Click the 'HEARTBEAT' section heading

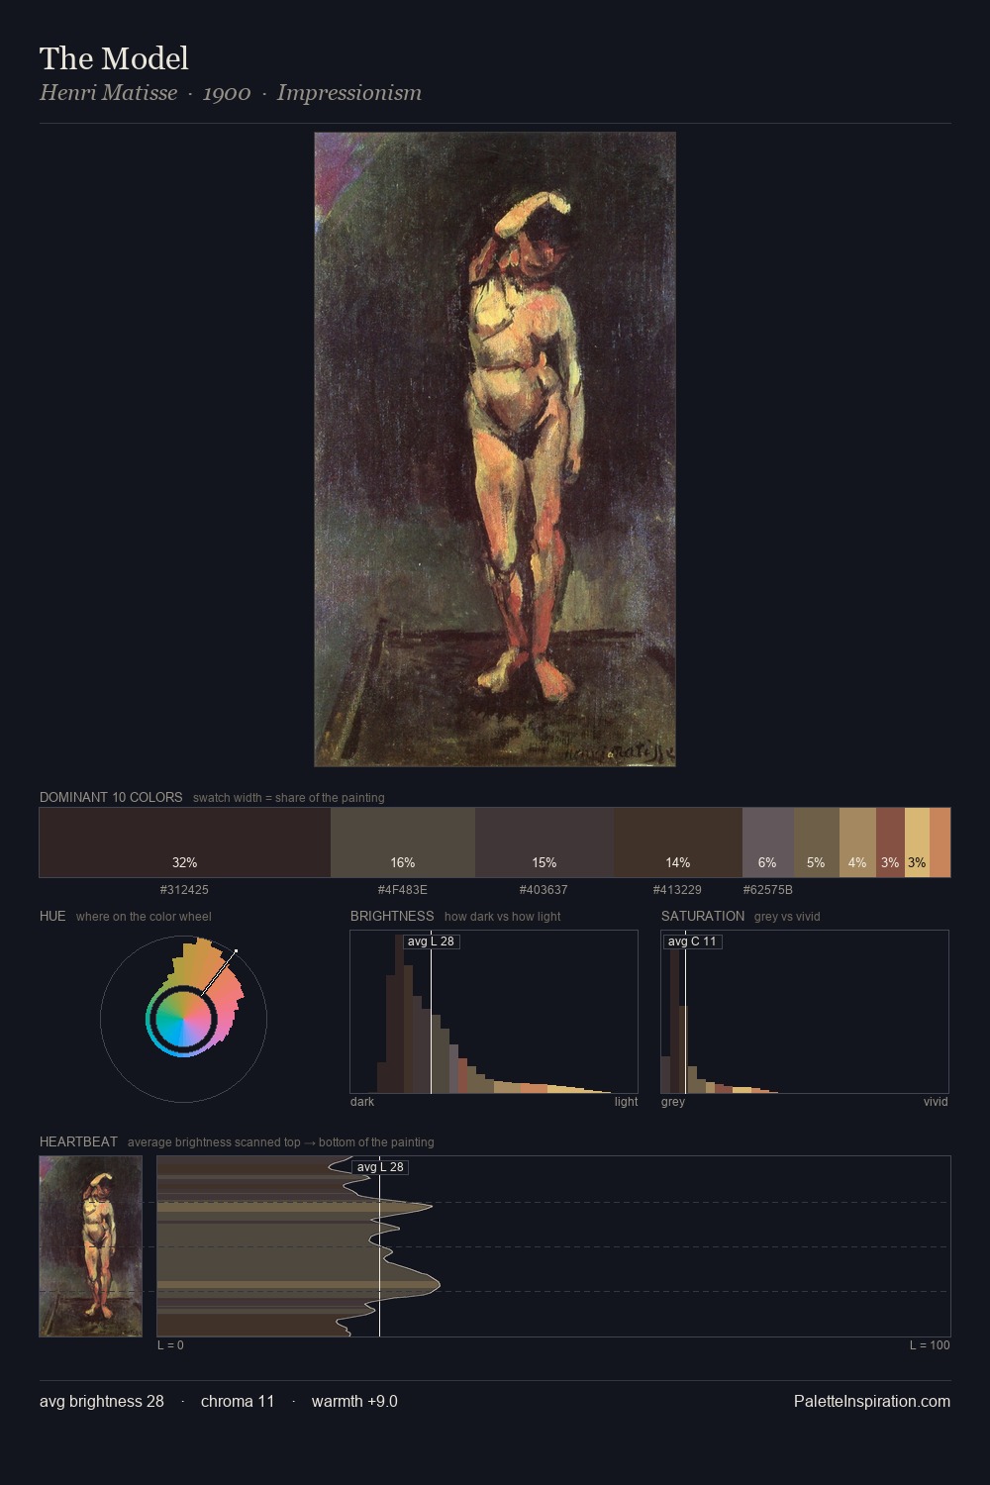click(x=78, y=1141)
